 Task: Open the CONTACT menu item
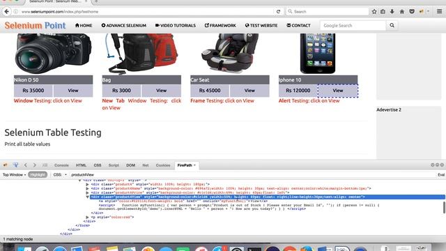tap(298, 25)
